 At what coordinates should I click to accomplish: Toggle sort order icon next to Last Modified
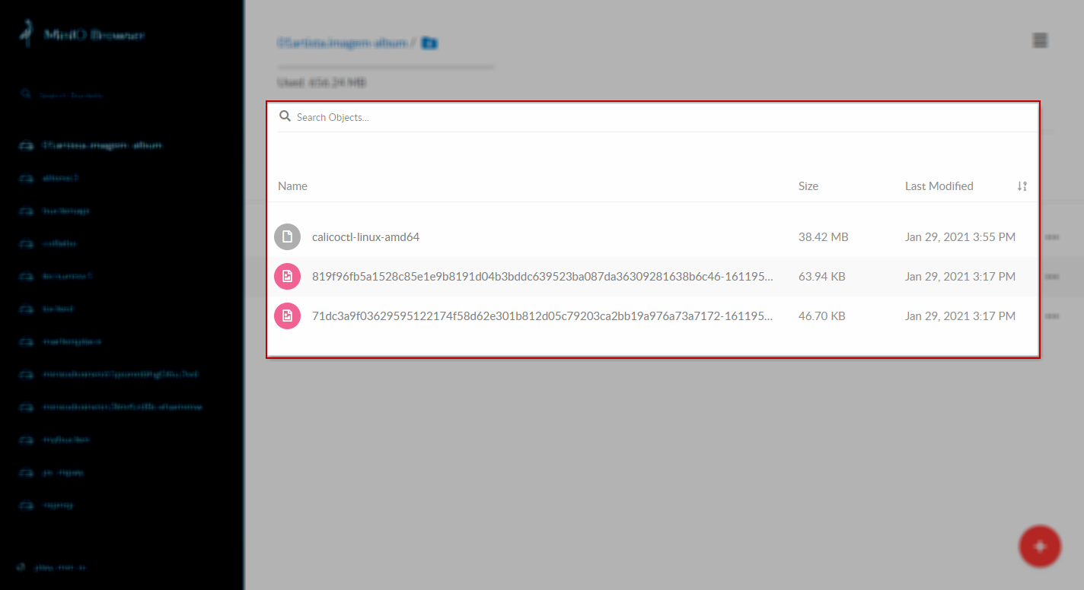1022,186
